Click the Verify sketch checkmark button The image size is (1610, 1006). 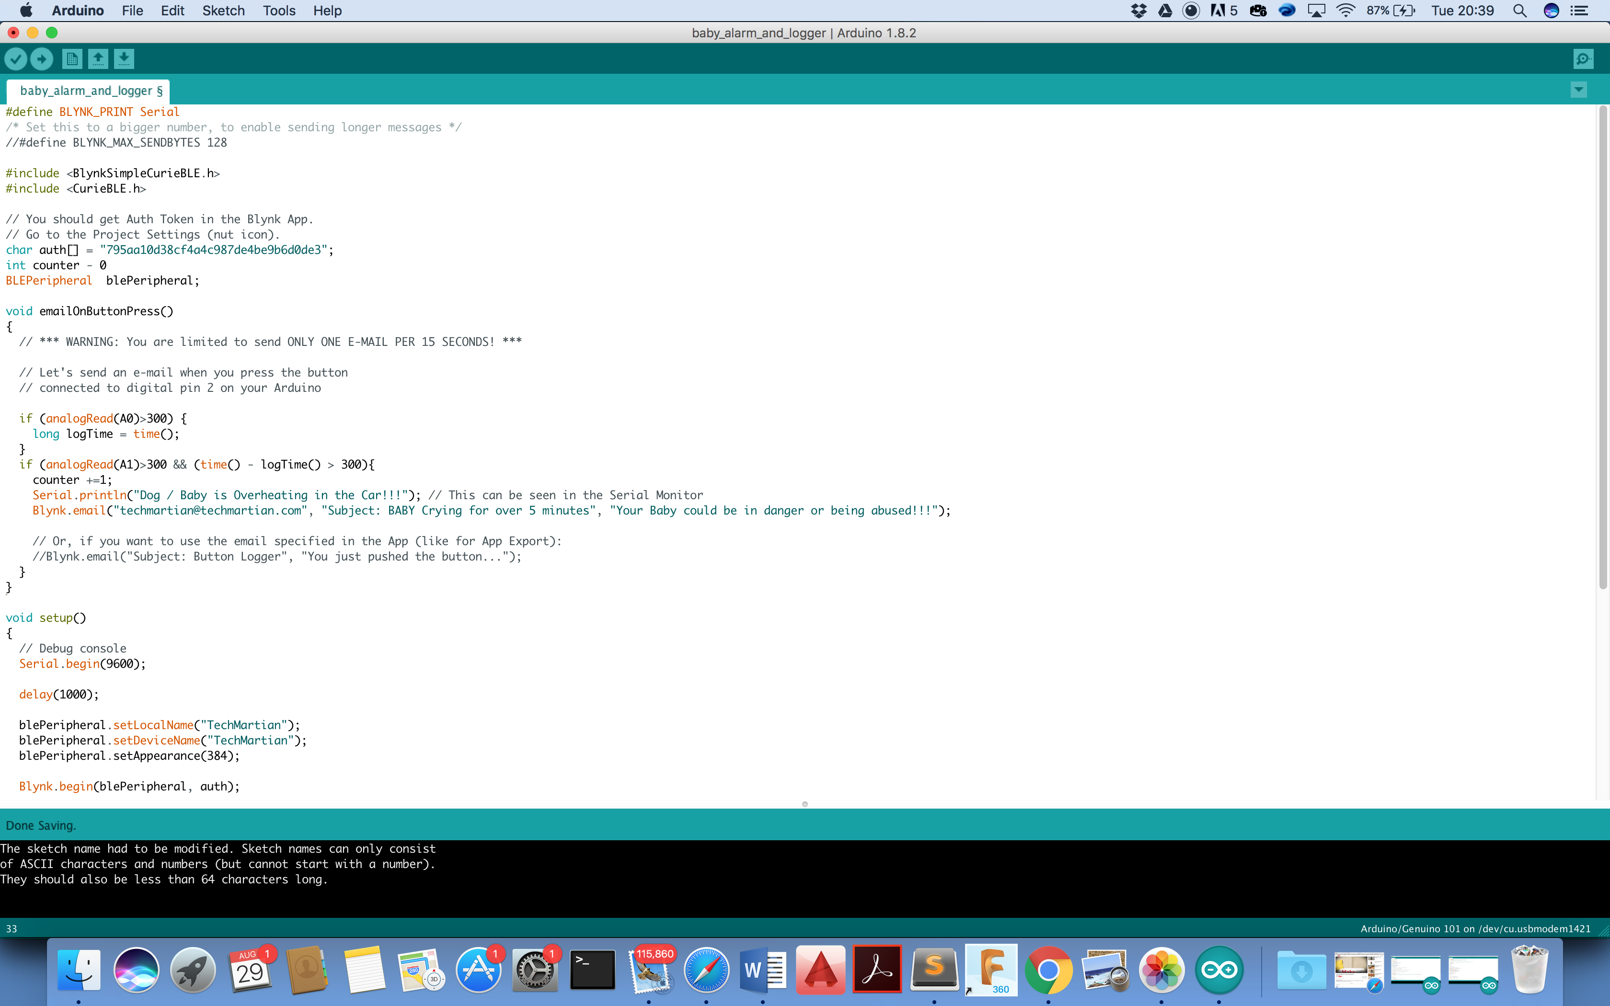(x=15, y=59)
